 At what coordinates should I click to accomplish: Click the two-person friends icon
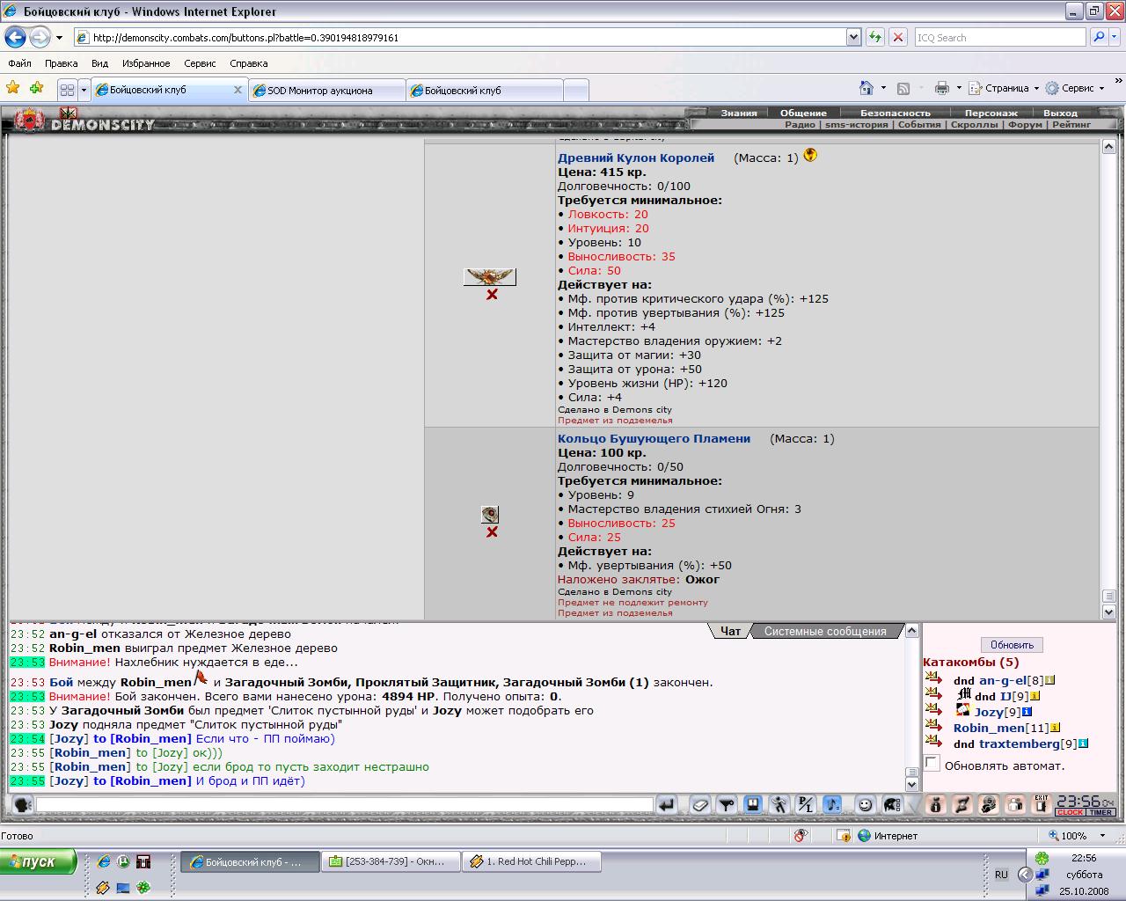(x=1015, y=804)
